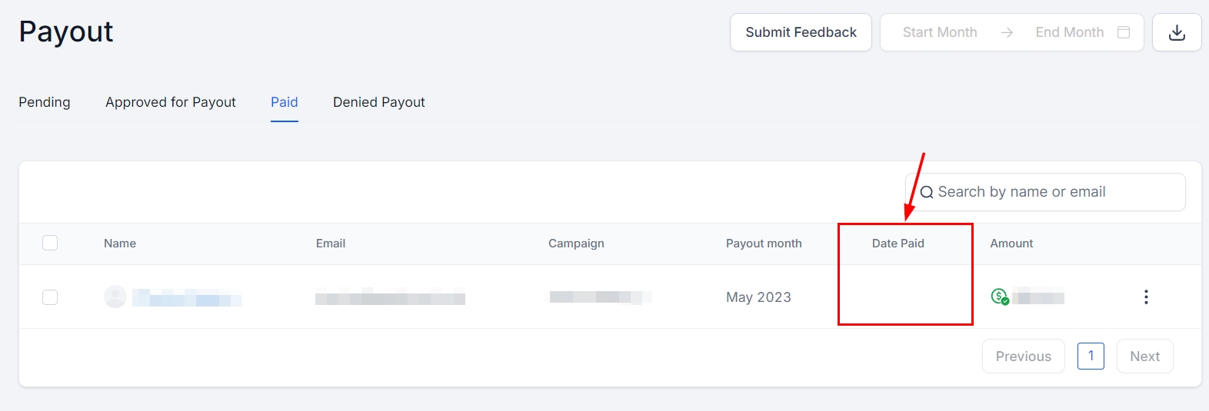Click the search magnifier icon
This screenshot has height=411, width=1209.
click(x=927, y=192)
